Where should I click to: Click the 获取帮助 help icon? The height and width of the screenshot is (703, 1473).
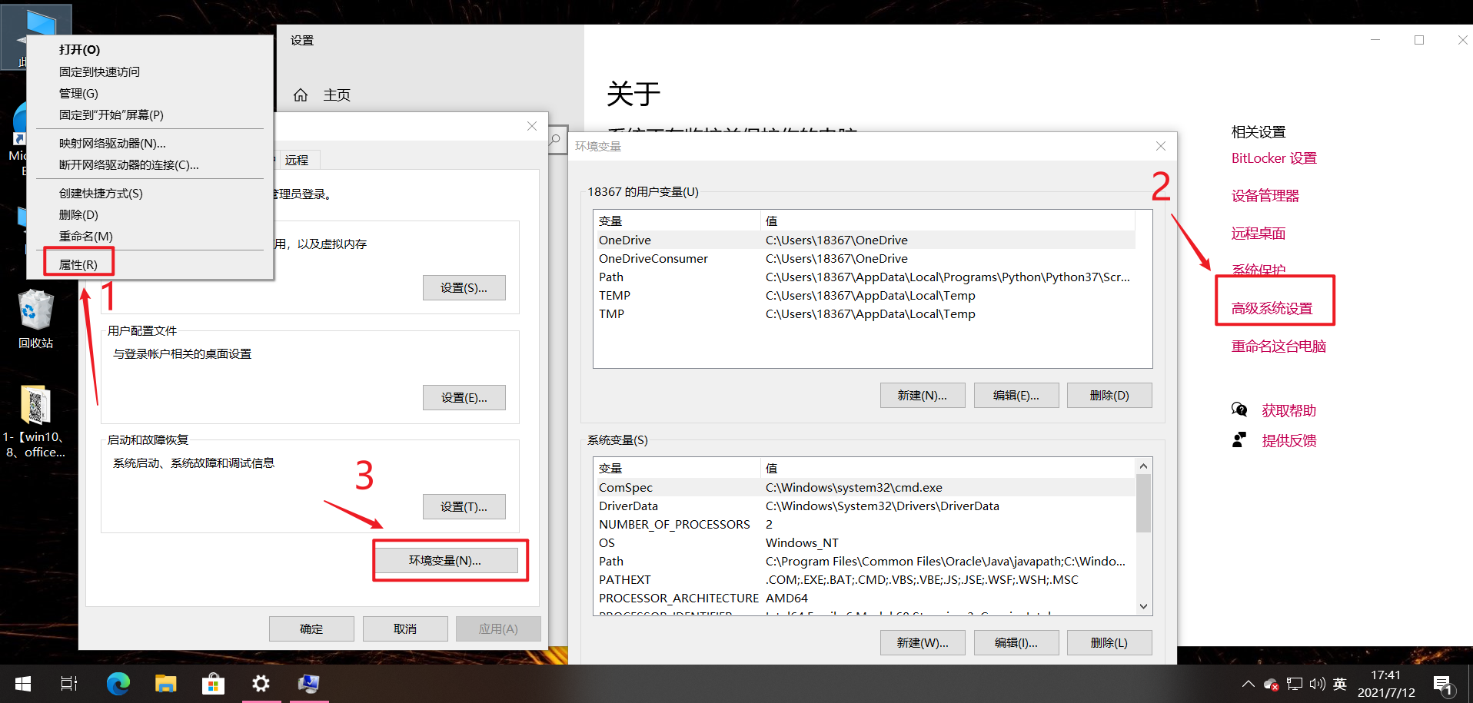click(x=1239, y=410)
